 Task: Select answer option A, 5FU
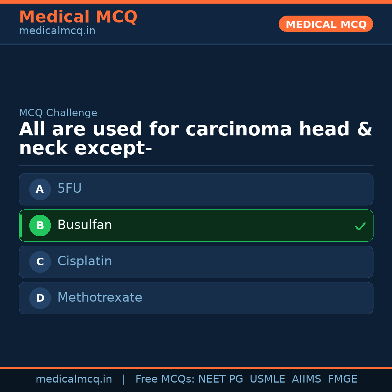click(196, 189)
